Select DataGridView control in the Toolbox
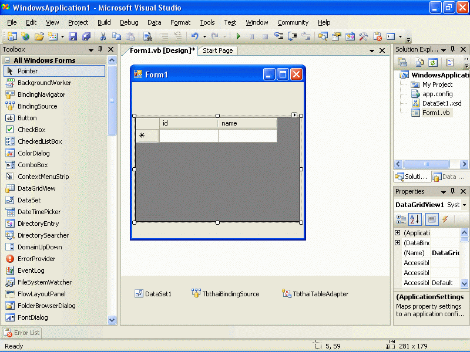This screenshot has width=470, height=352. pyautogui.click(x=54, y=188)
